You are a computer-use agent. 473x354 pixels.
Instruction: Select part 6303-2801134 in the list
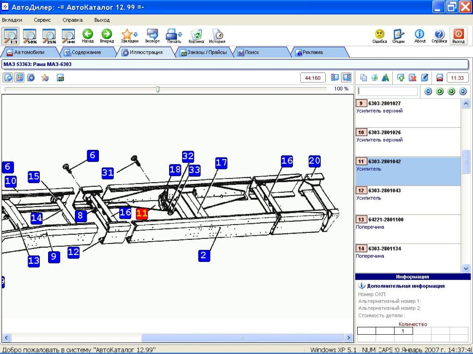tap(408, 258)
